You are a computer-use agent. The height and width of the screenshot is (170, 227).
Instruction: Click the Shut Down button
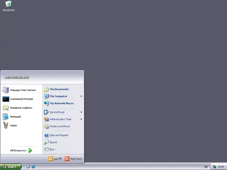click(73, 159)
